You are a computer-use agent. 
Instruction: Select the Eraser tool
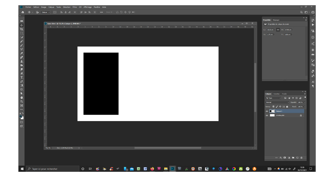(22, 73)
